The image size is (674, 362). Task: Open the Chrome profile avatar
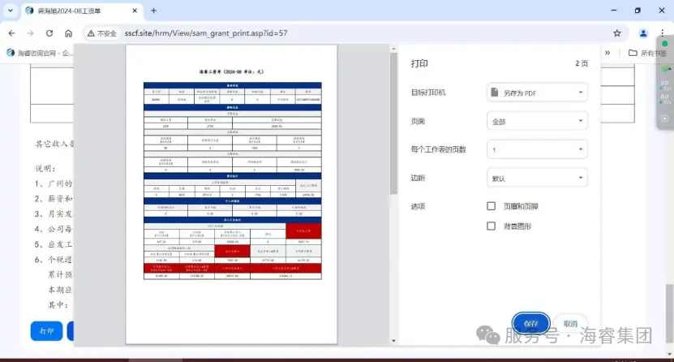click(x=643, y=33)
